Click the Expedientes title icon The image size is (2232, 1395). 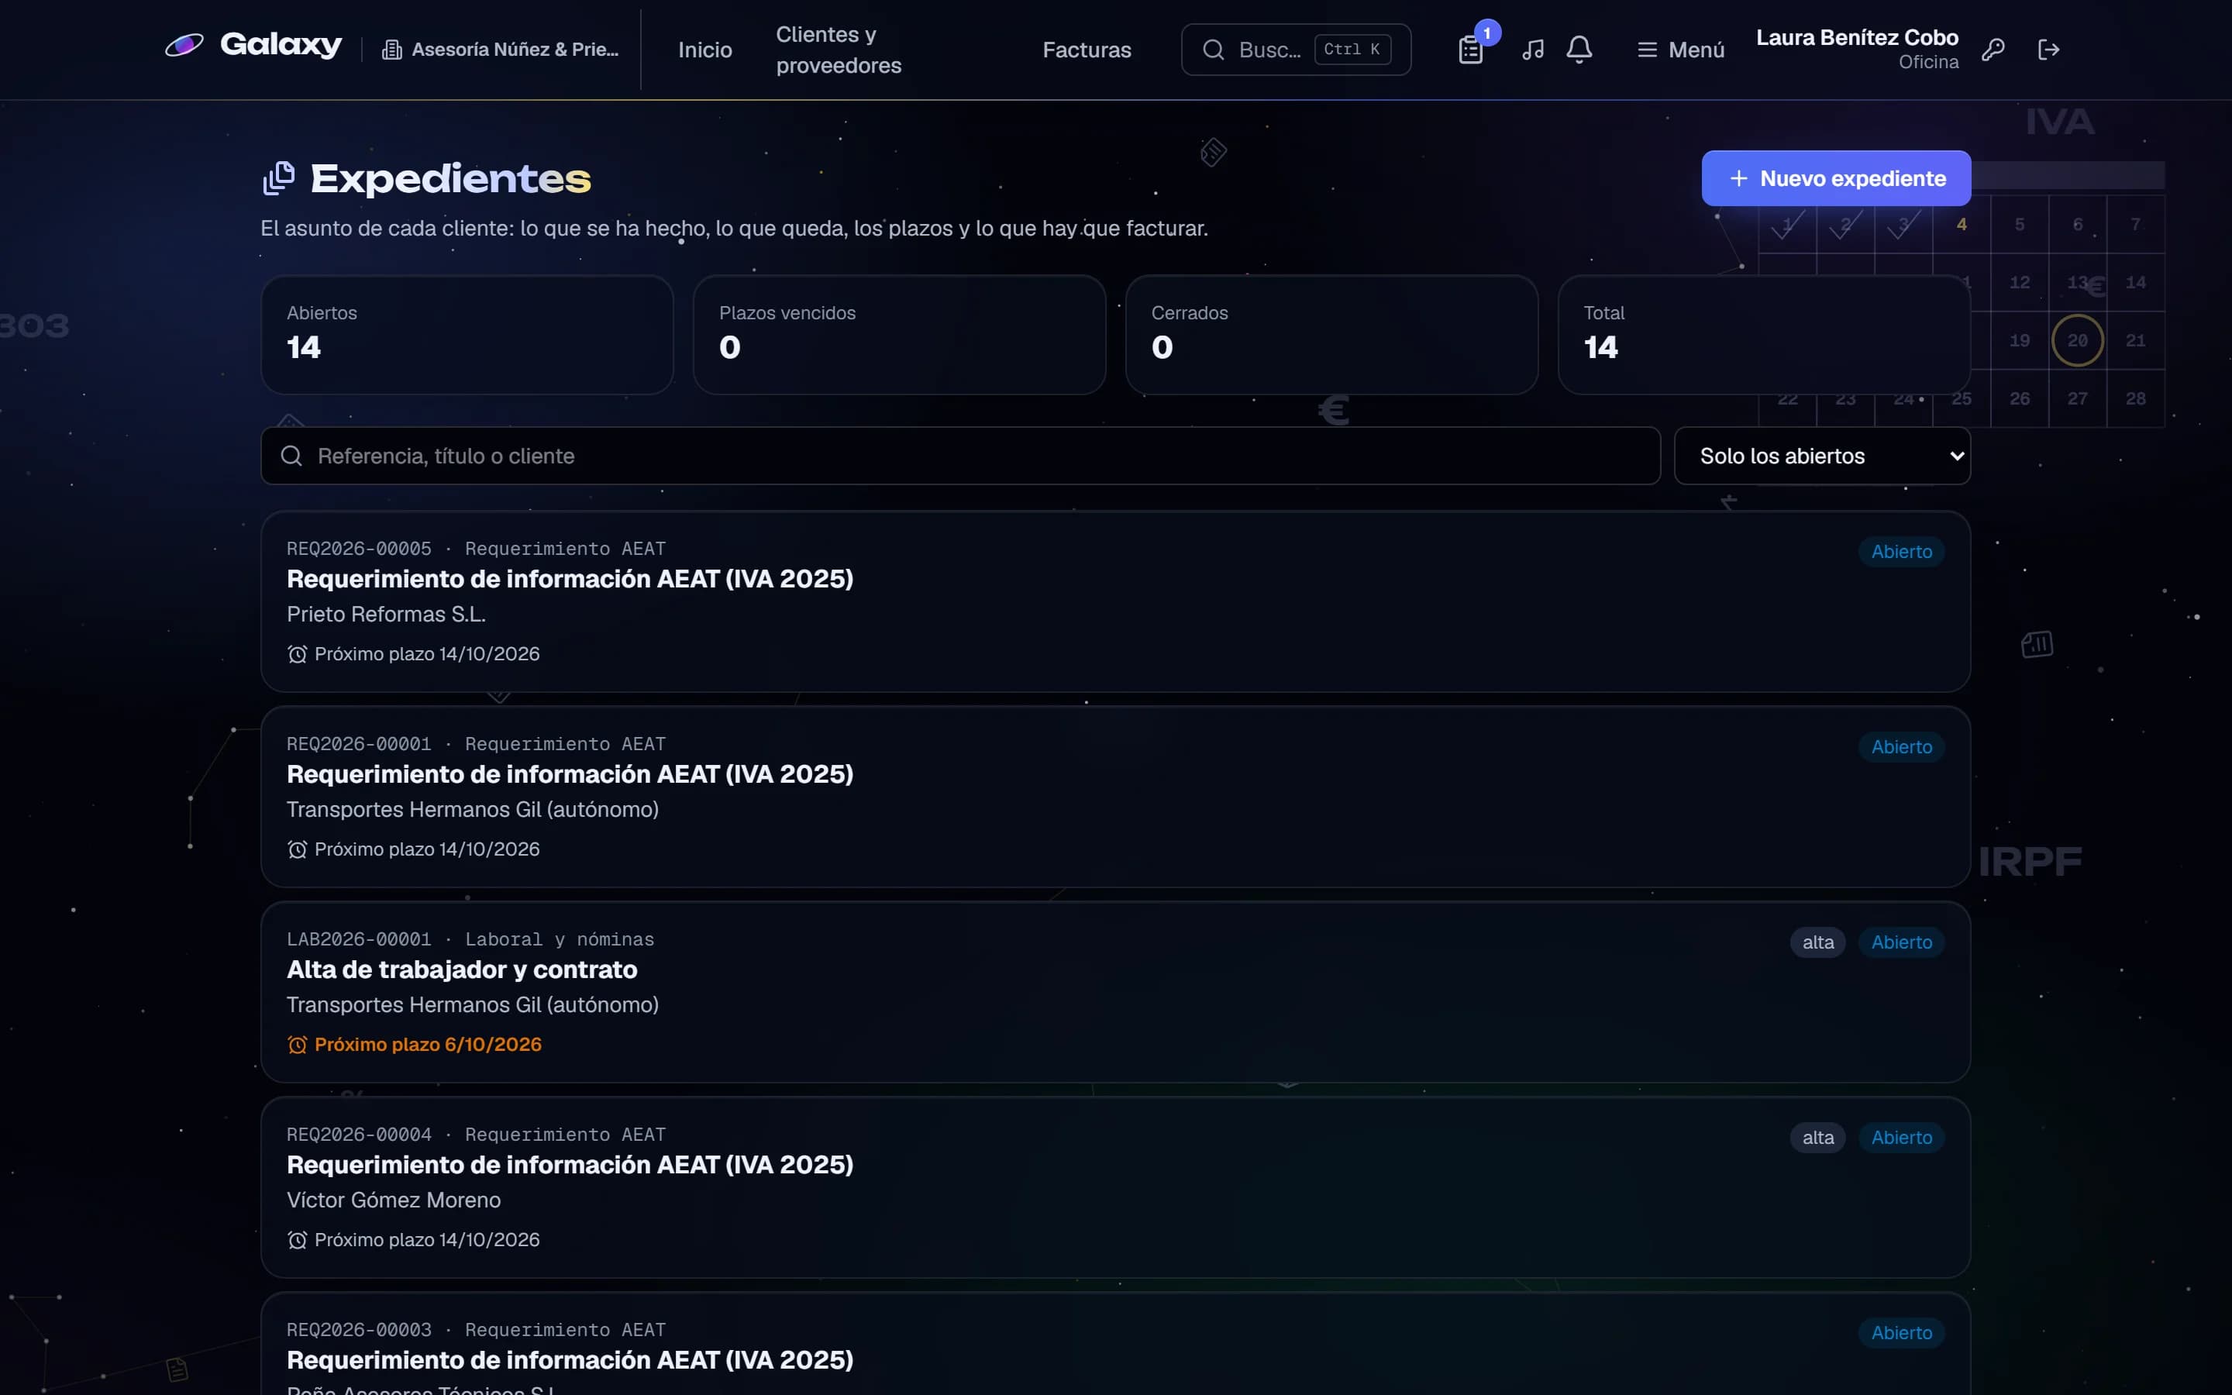coord(278,178)
